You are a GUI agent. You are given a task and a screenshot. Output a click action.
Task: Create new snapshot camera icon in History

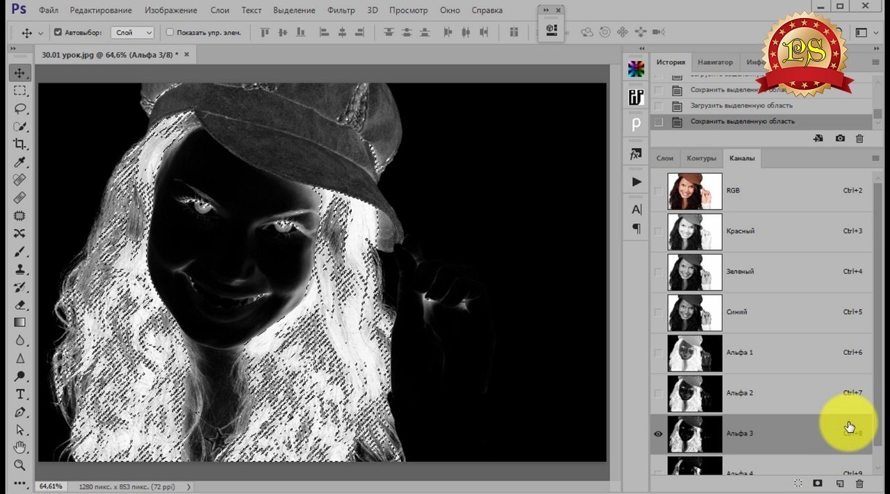[840, 138]
